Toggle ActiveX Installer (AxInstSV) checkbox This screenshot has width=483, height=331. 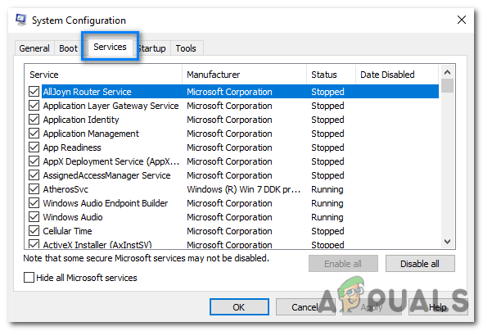point(34,244)
